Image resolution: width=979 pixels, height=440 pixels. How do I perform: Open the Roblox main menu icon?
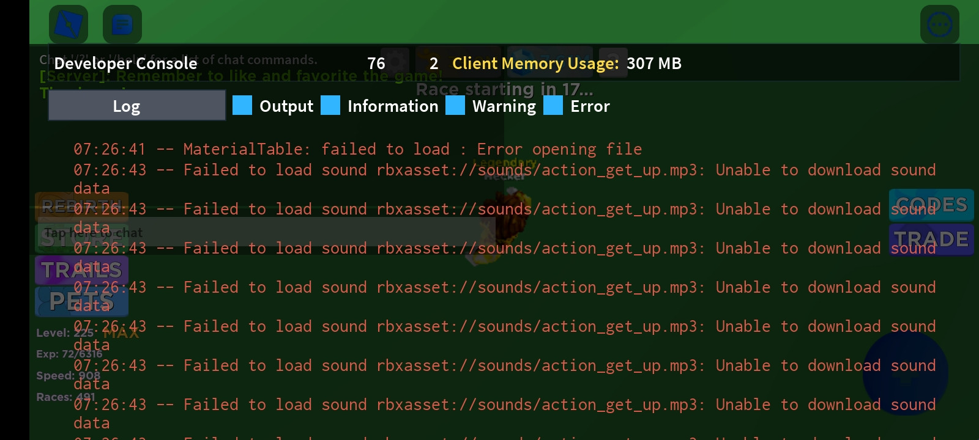69,24
